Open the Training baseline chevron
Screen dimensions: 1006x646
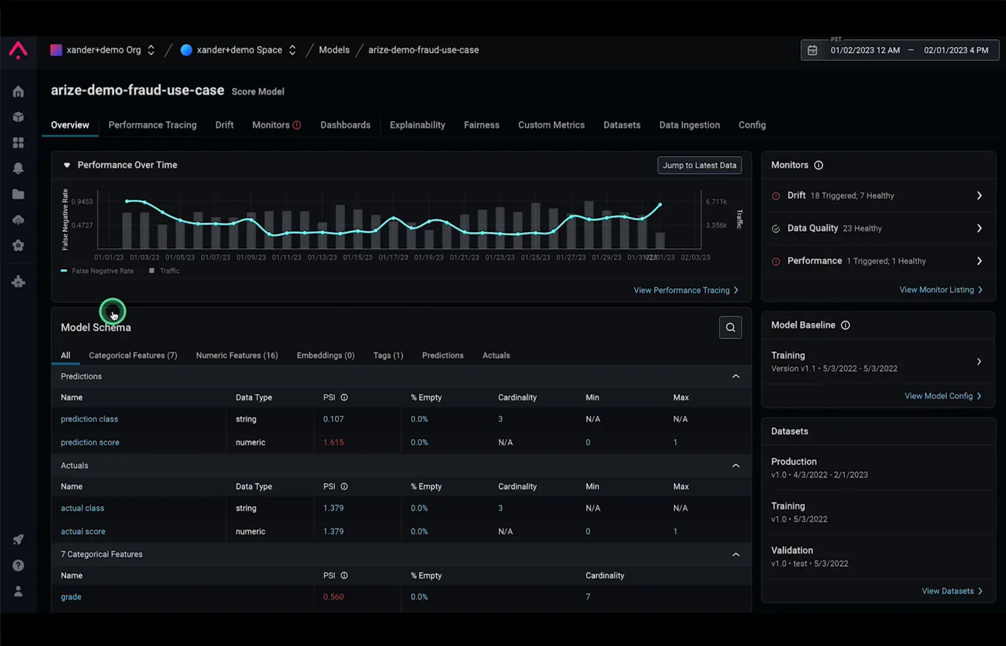pyautogui.click(x=979, y=362)
